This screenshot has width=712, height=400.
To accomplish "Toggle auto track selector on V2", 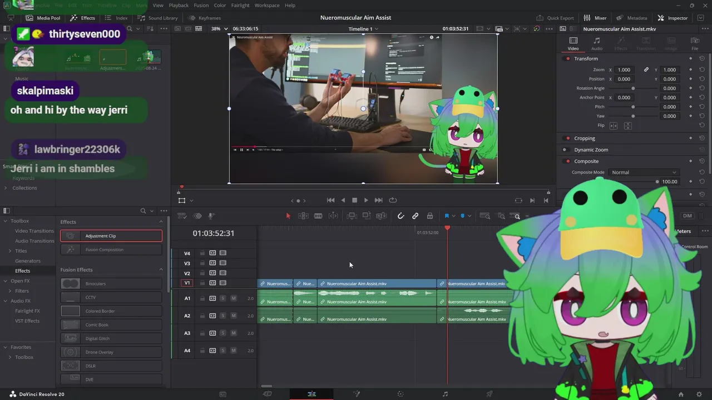I will 212,273.
